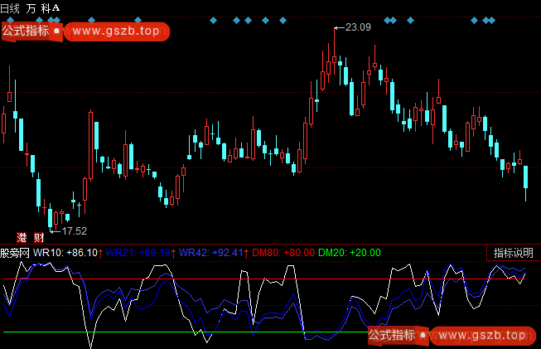This screenshot has width=541, height=349.
Task: Open the top www.gszb.top link
Action: (115, 32)
